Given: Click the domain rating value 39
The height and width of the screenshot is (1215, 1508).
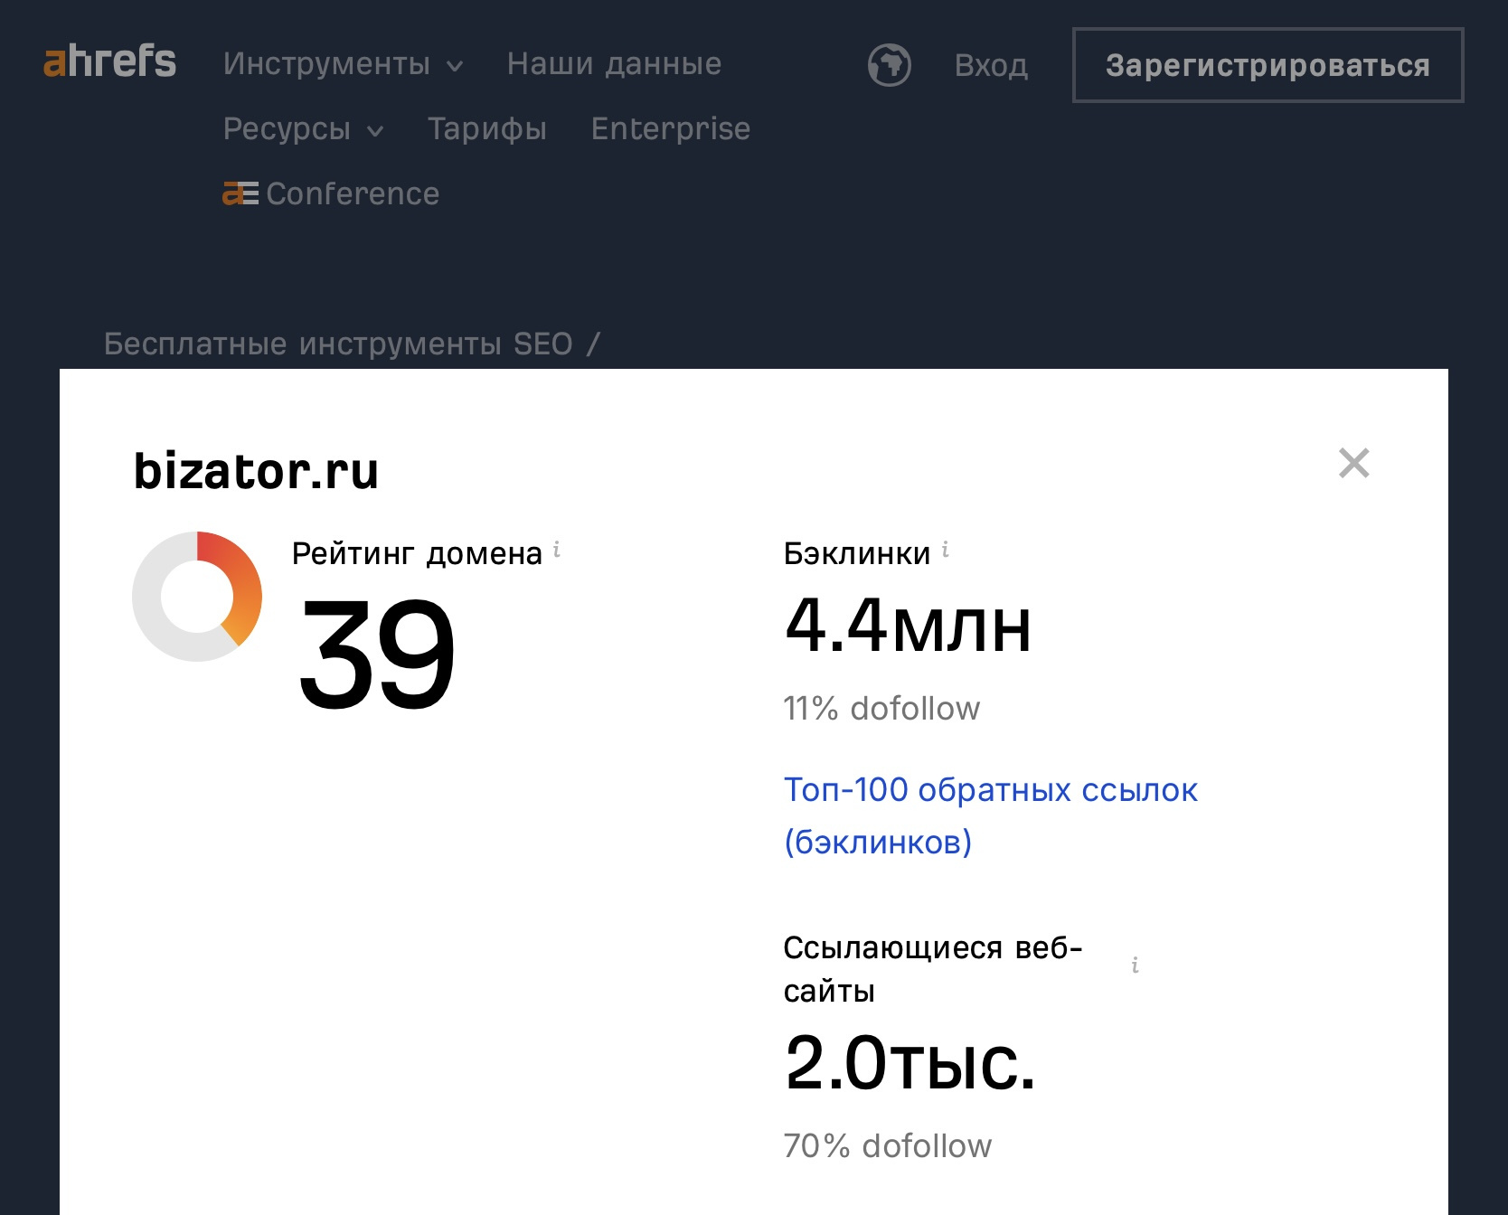Looking at the screenshot, I should pyautogui.click(x=376, y=653).
